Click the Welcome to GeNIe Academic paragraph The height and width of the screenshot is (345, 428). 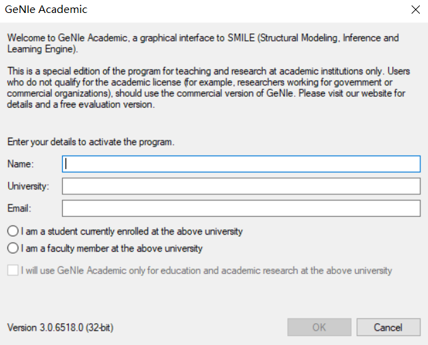pos(203,44)
